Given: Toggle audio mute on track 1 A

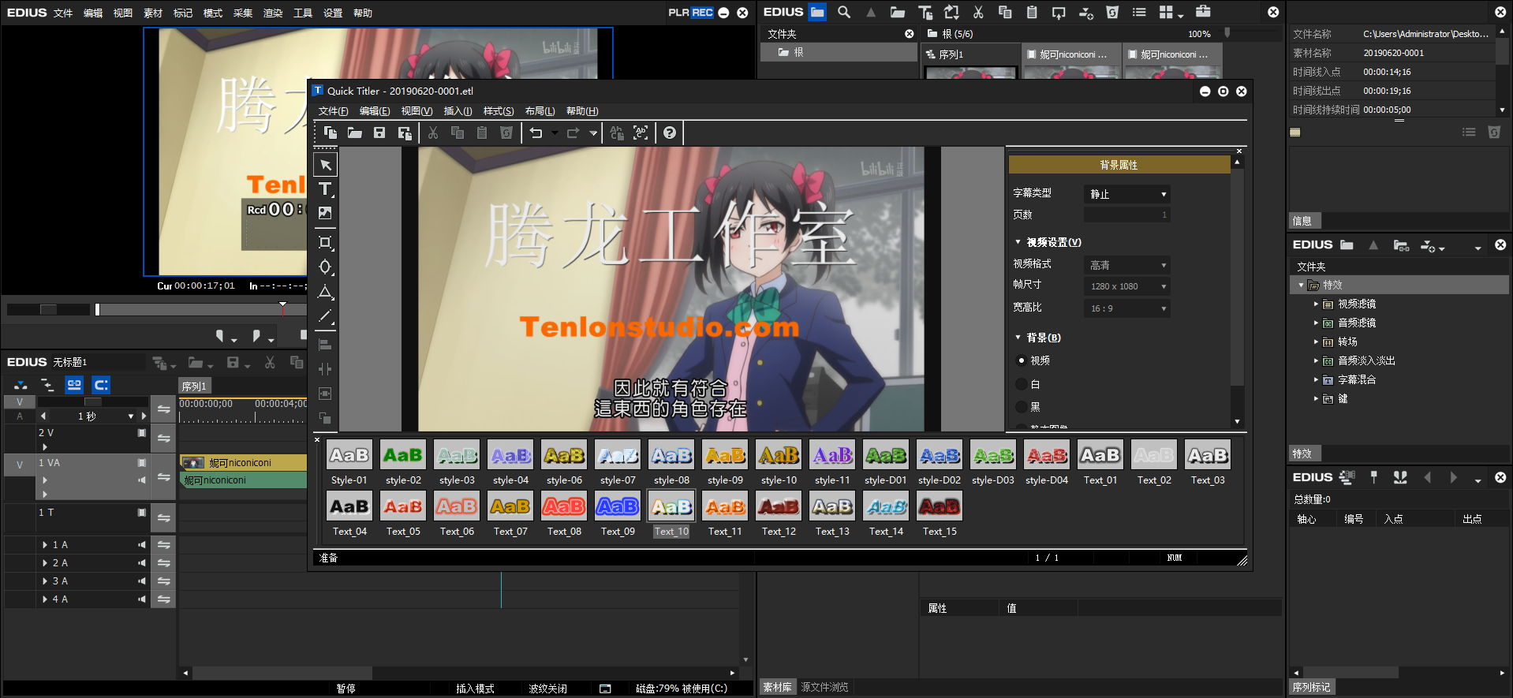Looking at the screenshot, I should 142,545.
